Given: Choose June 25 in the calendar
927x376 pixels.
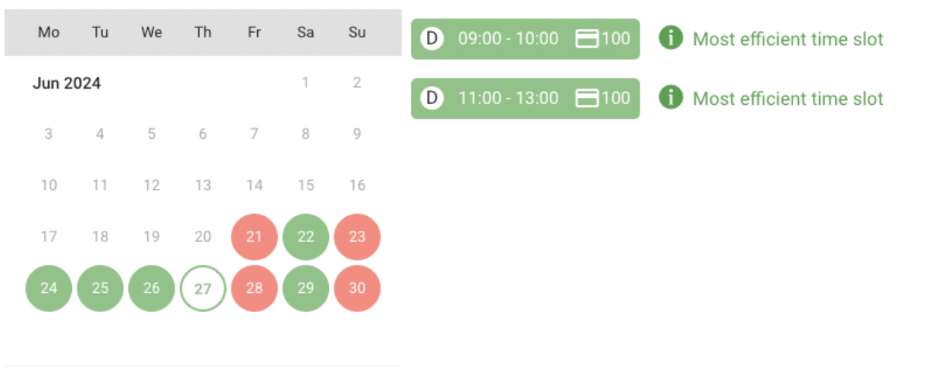Looking at the screenshot, I should [100, 288].
